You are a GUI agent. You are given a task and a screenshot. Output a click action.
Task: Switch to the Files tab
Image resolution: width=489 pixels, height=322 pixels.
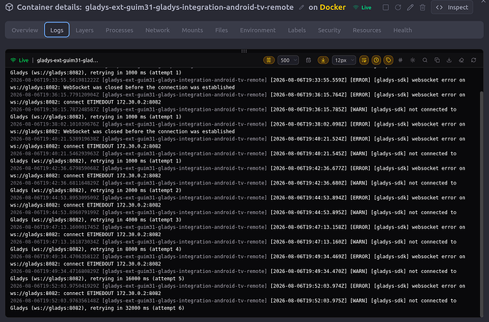tap(221, 30)
